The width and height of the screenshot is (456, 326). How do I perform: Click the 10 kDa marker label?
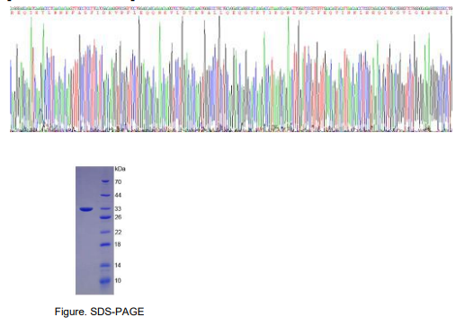(x=118, y=280)
